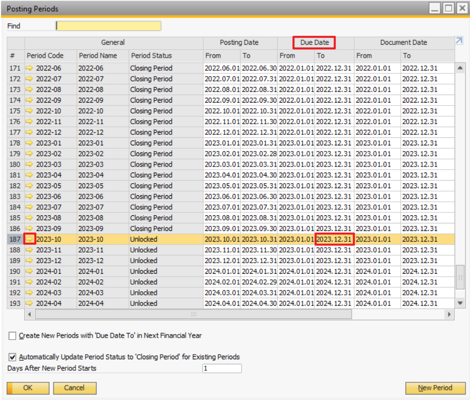The height and width of the screenshot is (400, 470).
Task: Open link arrow for period 2022-08
Action: pos(29,90)
